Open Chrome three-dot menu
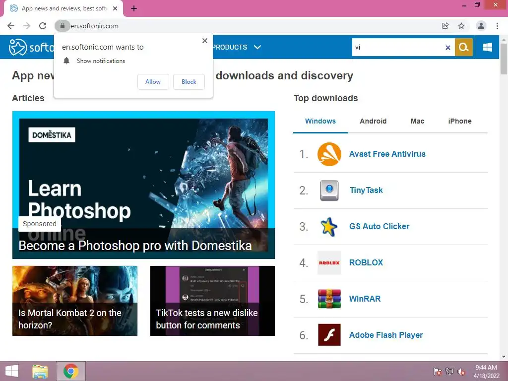The height and width of the screenshot is (381, 508). pos(497,26)
